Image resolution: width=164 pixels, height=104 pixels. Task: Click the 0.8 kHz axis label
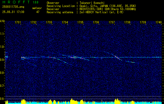point(2,73)
